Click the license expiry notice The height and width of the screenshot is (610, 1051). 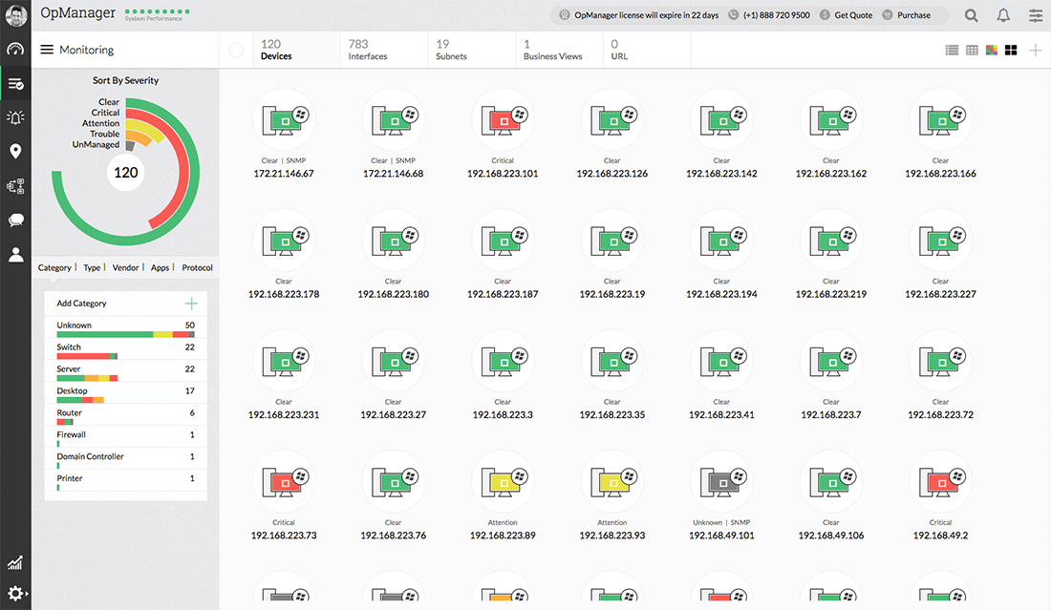point(639,14)
